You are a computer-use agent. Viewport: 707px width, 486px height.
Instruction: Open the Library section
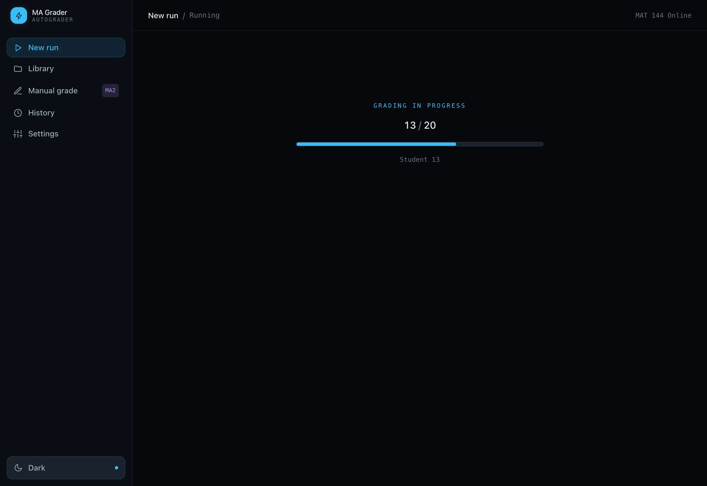click(66, 69)
